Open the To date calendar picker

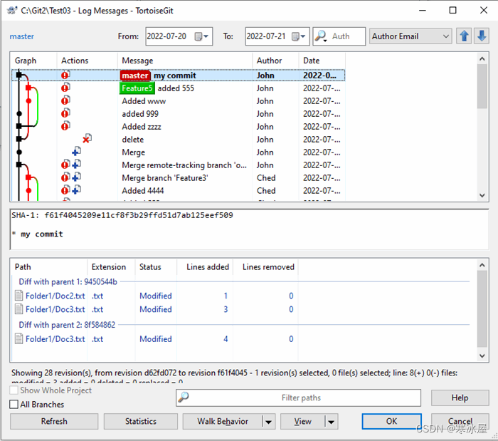click(299, 36)
